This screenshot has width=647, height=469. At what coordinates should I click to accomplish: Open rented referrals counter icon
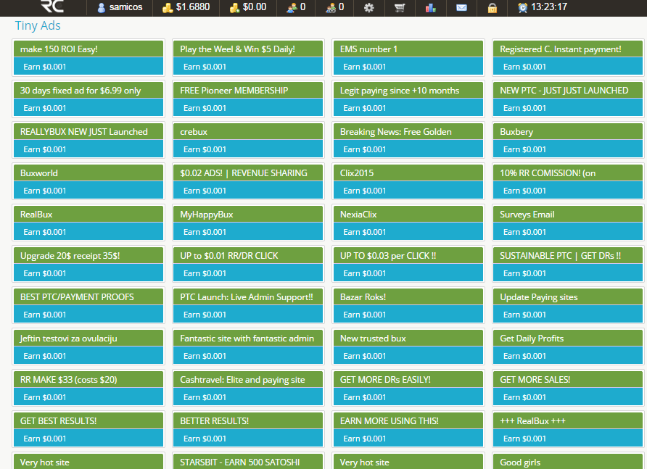coord(334,7)
